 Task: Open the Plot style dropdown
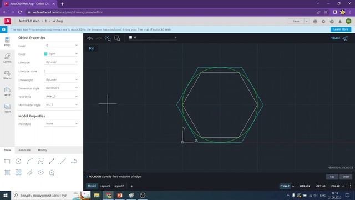(x=62, y=124)
